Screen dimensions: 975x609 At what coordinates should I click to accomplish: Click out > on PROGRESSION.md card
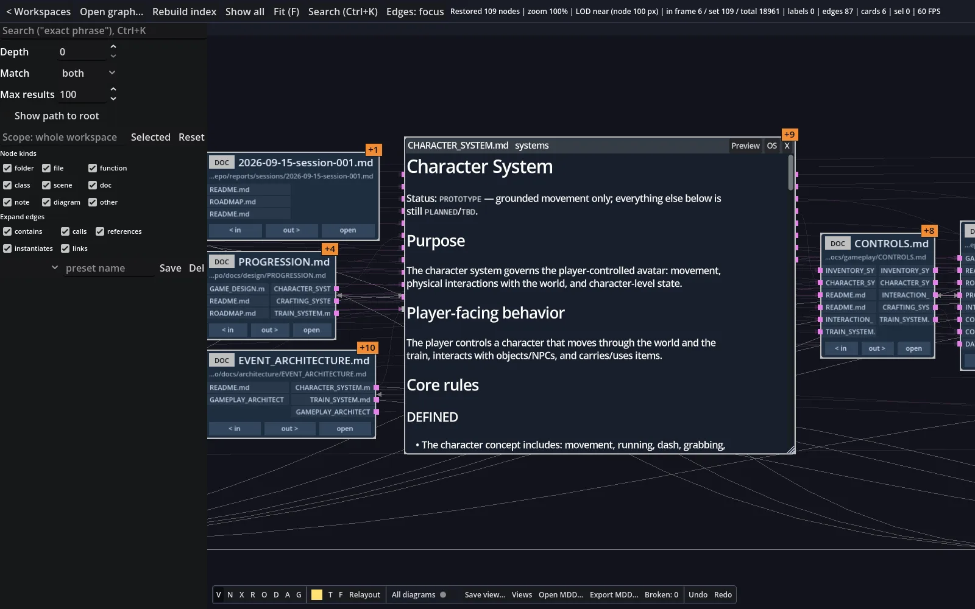click(x=269, y=330)
